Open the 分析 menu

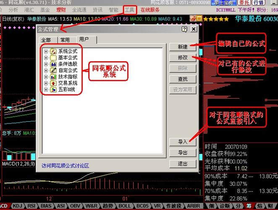click(13, 10)
